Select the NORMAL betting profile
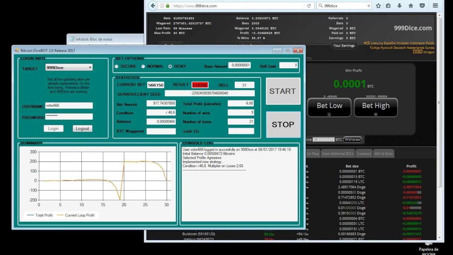 143,66
